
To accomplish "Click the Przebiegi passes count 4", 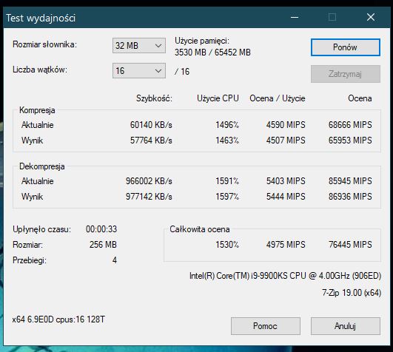I will tap(115, 260).
